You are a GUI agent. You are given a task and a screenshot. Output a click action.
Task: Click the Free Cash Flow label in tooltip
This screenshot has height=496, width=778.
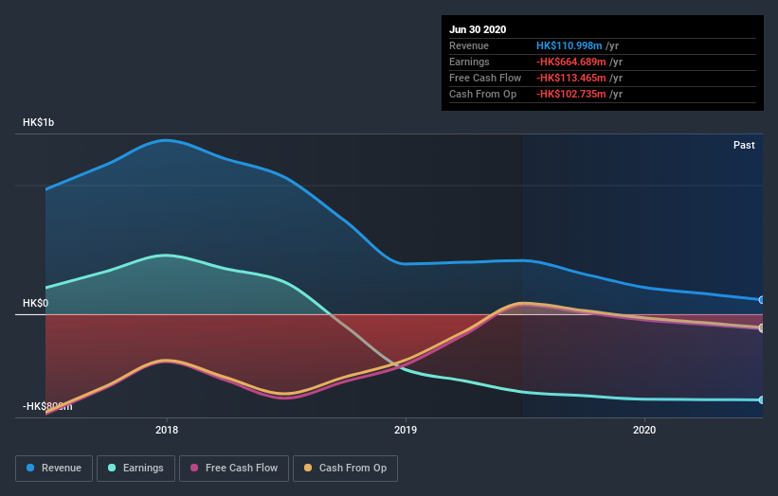point(485,78)
